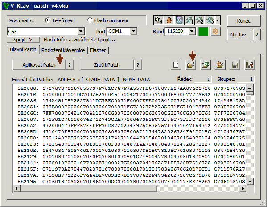Click the orange gear icon beside green square
The height and width of the screenshot is (207, 267).
[x=215, y=31]
